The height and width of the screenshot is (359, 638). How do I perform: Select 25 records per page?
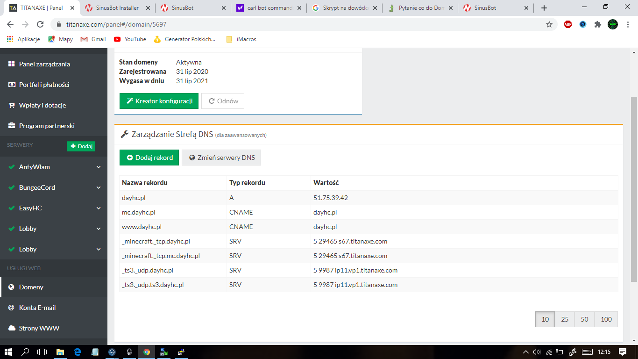pyautogui.click(x=565, y=319)
